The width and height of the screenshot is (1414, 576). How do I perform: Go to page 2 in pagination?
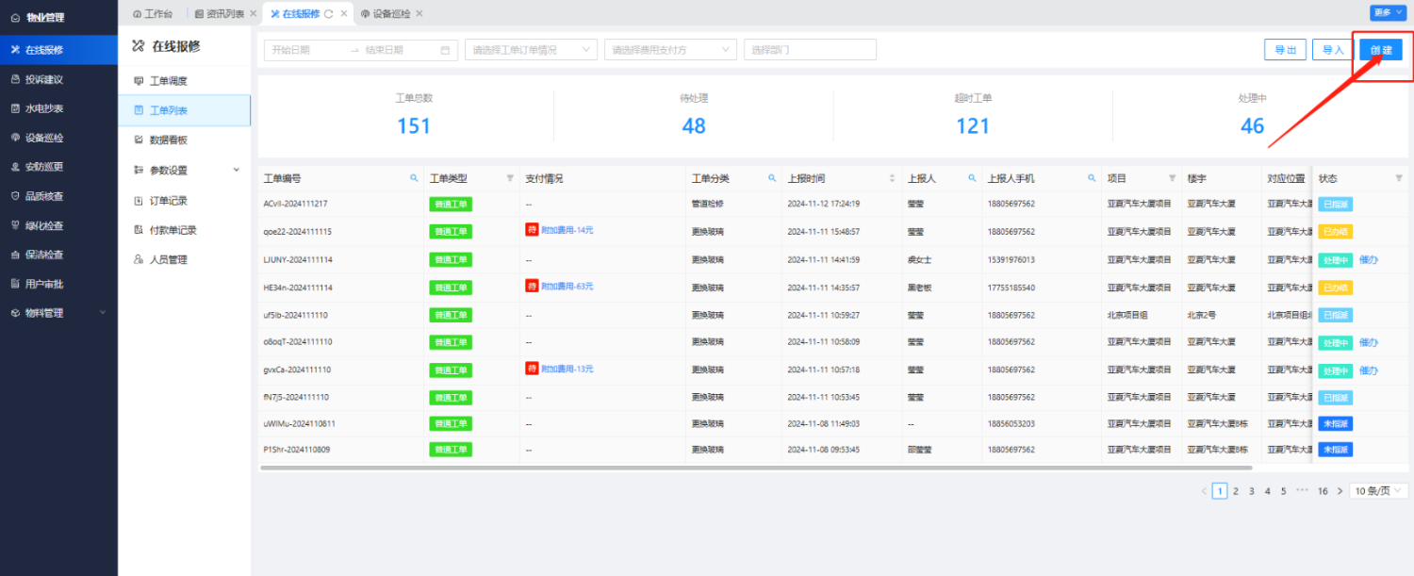[x=1236, y=491]
